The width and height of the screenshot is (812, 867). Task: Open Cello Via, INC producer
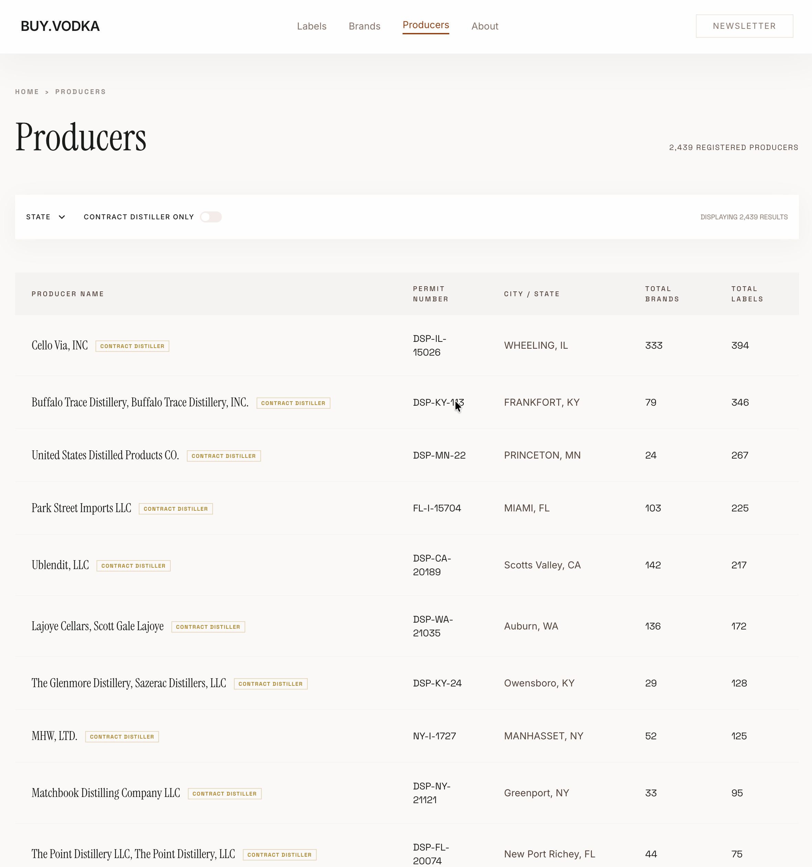pyautogui.click(x=60, y=345)
